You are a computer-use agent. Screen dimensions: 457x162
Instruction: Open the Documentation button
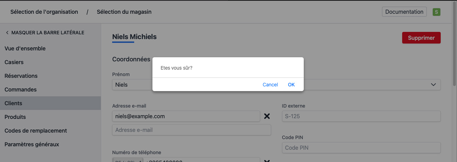[x=404, y=12]
